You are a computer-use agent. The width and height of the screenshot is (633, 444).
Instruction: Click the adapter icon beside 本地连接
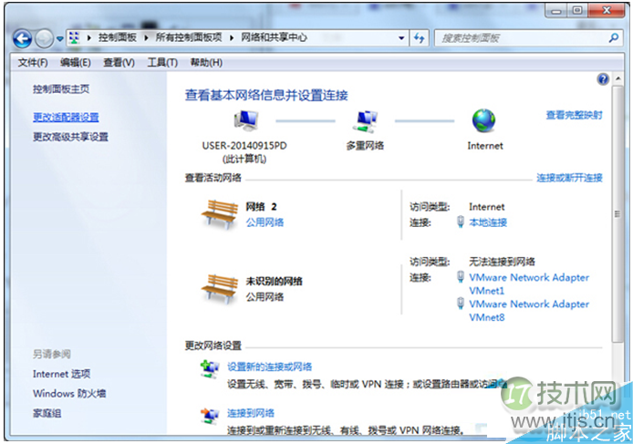[461, 222]
